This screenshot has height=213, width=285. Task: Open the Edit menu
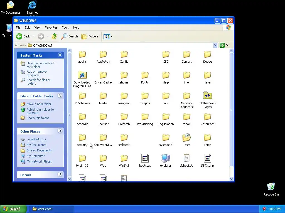[x=27, y=27]
